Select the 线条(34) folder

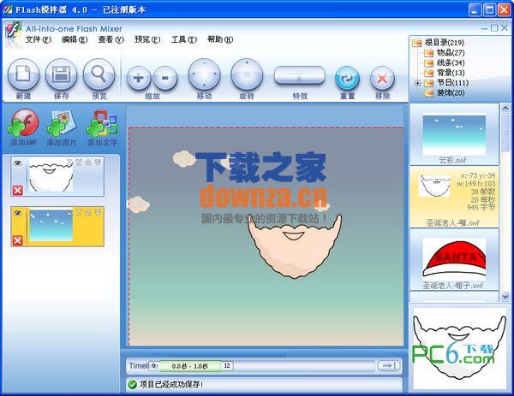point(451,62)
